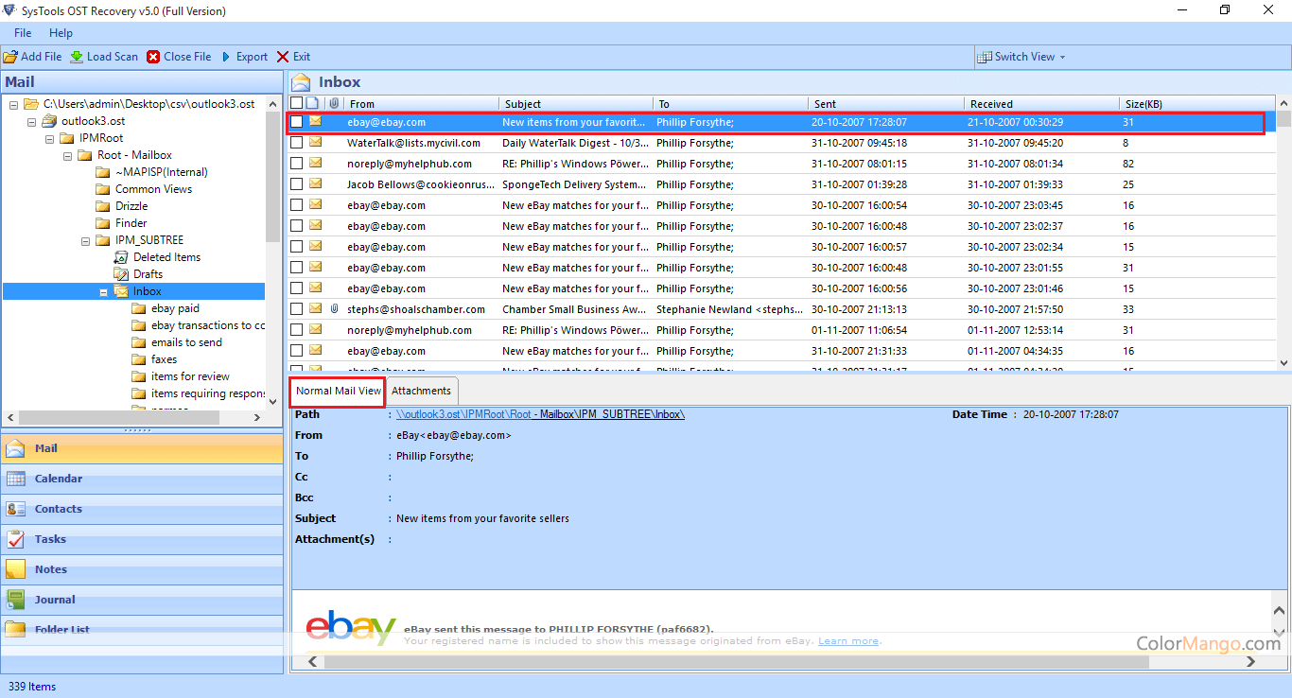1292x698 pixels.
Task: Click the Export toolbar icon
Action: click(226, 57)
